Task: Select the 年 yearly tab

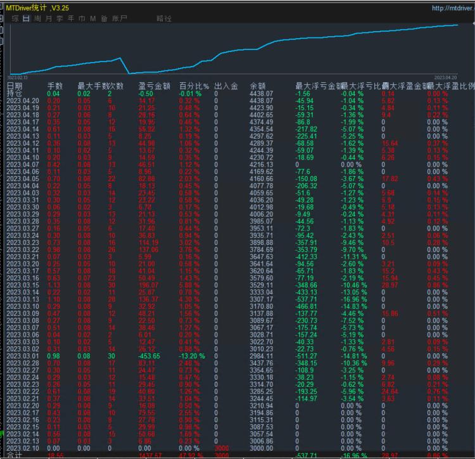Action: pyautogui.click(x=71, y=19)
